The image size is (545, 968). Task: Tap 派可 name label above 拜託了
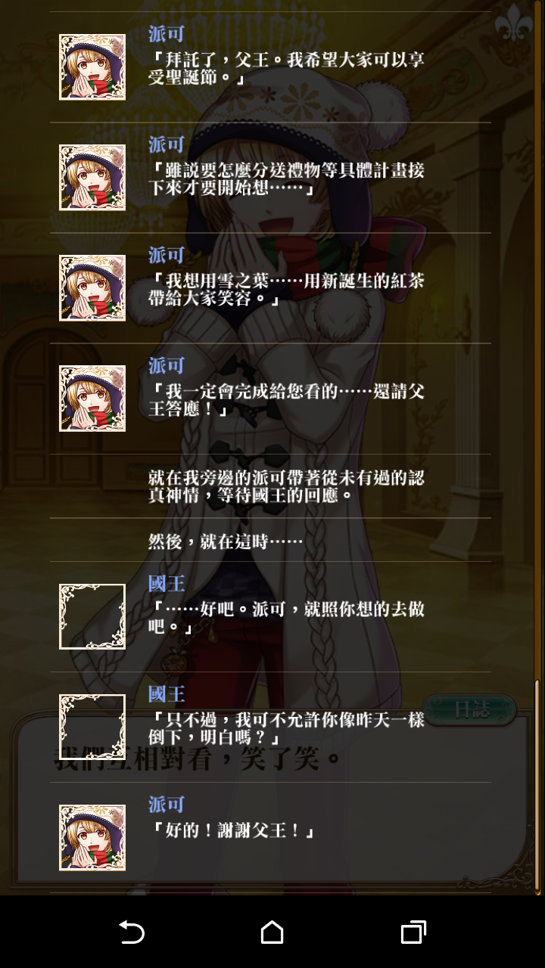click(x=167, y=34)
